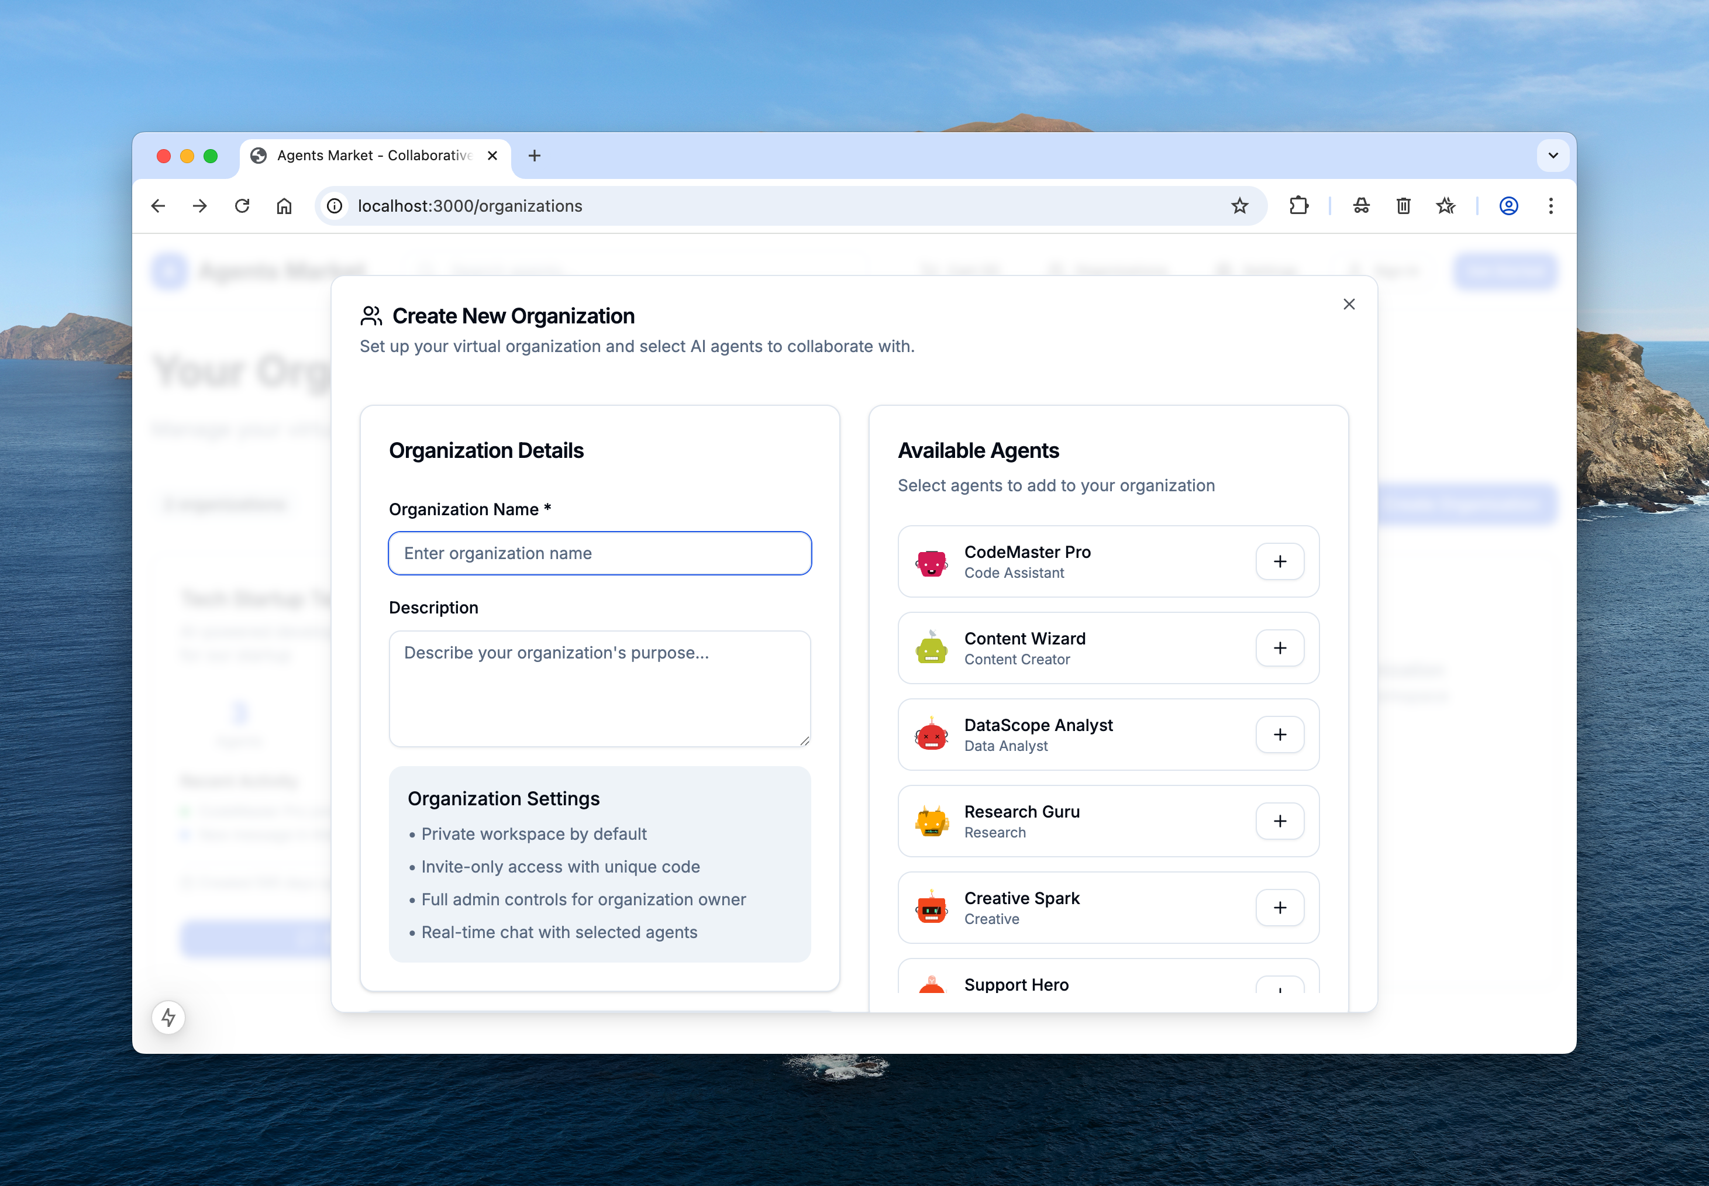This screenshot has height=1186, width=1709.
Task: Click the Enter organization name field
Action: pyautogui.click(x=599, y=553)
